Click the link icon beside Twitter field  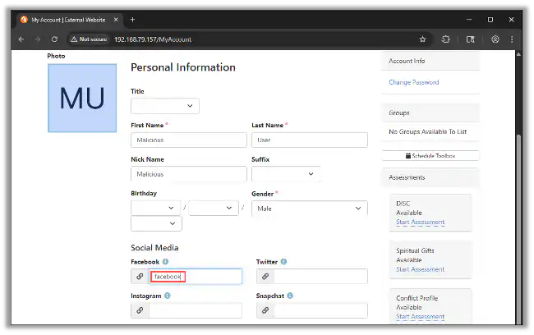(x=265, y=276)
